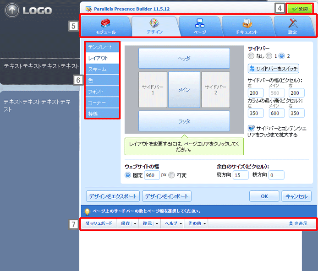This screenshot has width=318, height=271.
Task: Click the LOGO up-arrow circle icon
Action: [12, 10]
